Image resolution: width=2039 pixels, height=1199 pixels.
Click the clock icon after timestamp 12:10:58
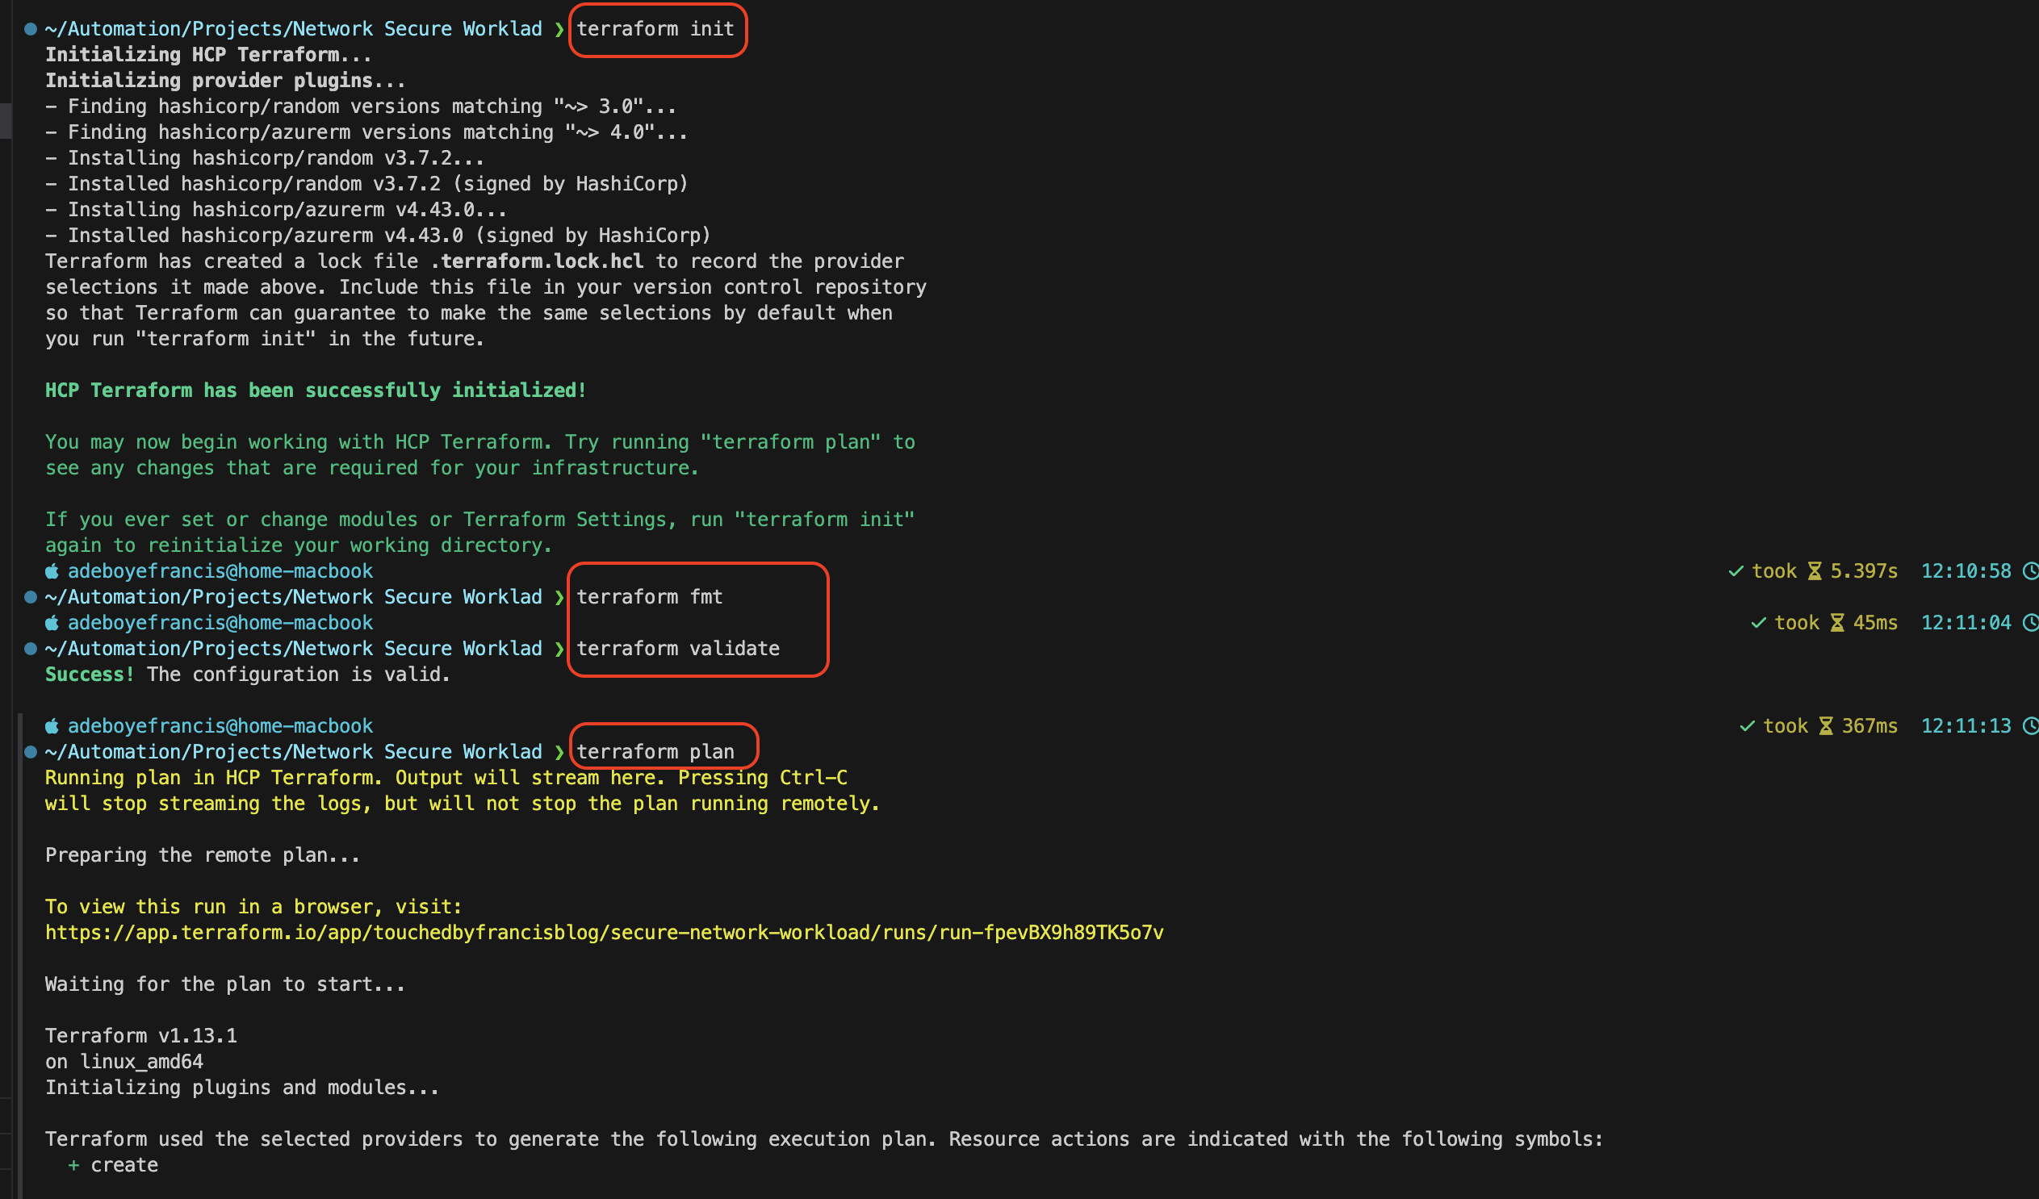pyautogui.click(x=2032, y=570)
